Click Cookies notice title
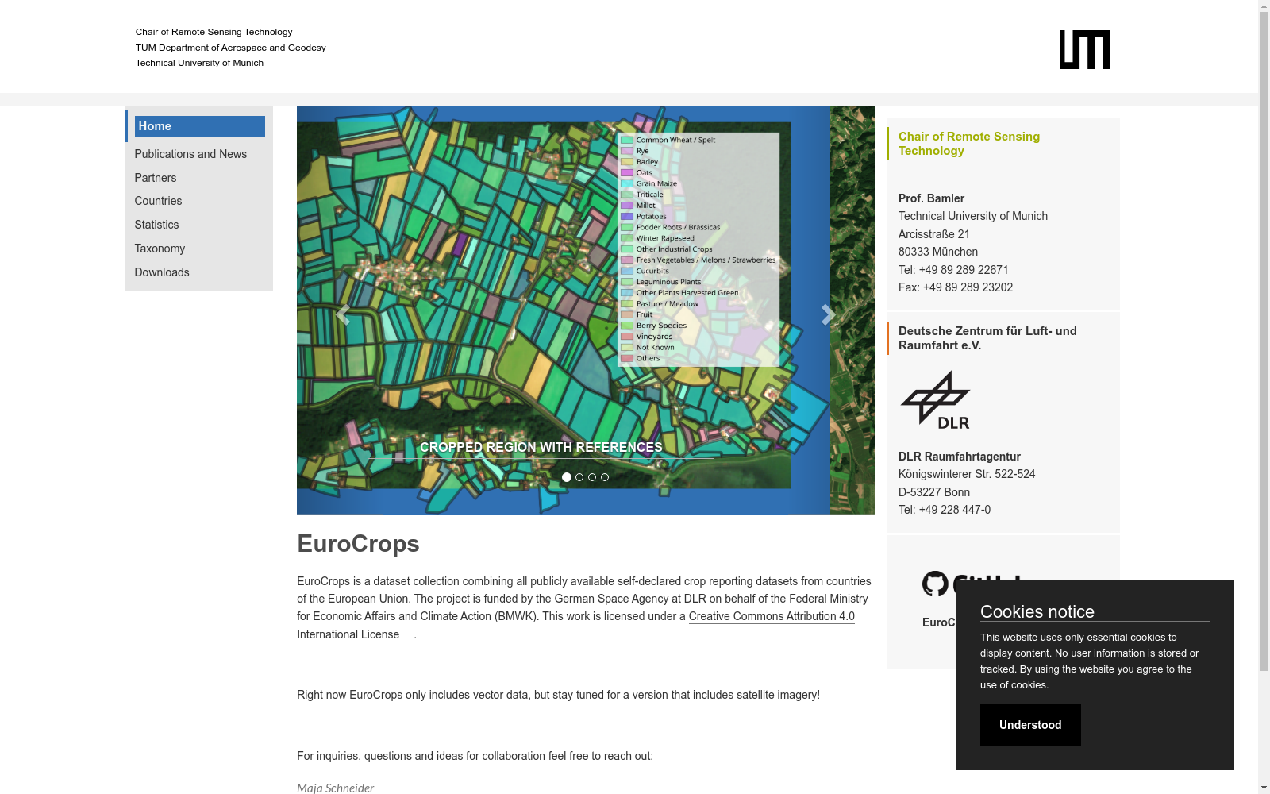 1037,611
